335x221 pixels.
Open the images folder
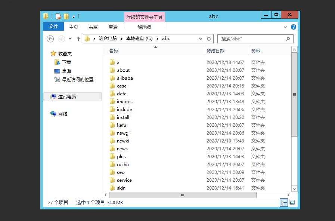pos(125,101)
